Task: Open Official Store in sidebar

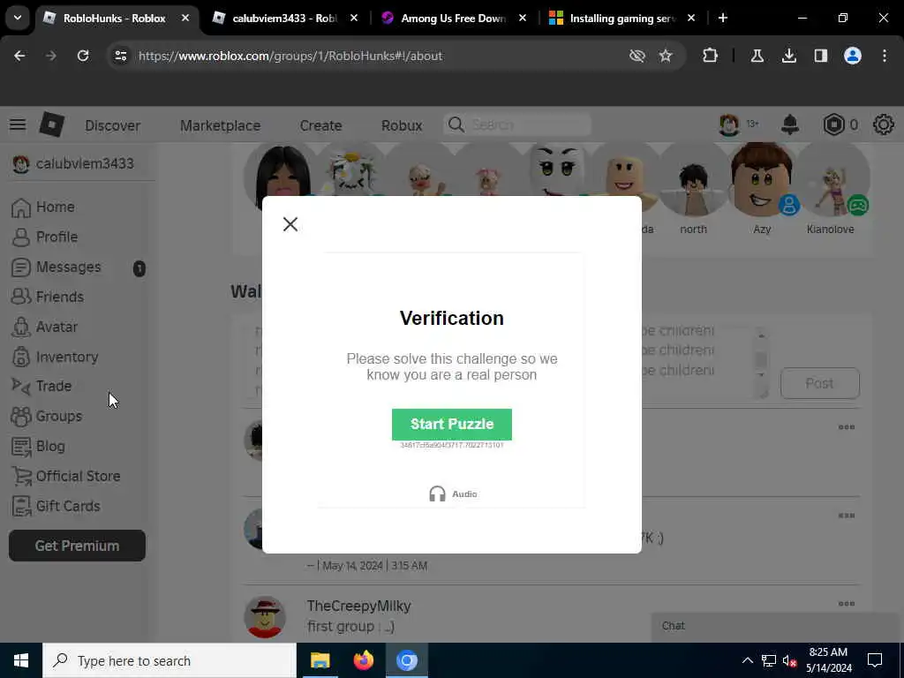Action: (65, 476)
